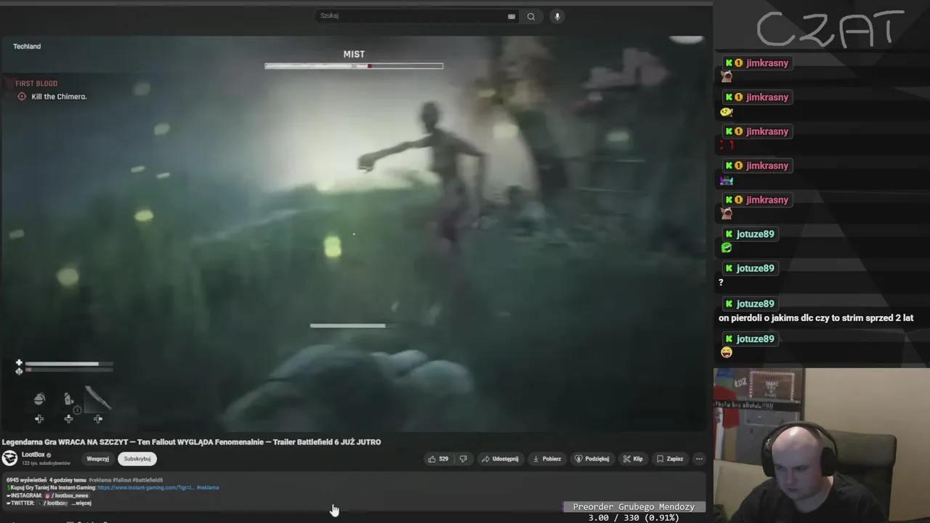930x523 pixels.
Task: Click the video title 'Legendarna Gra WRACA NA SZCZYT'
Action: pos(191,442)
